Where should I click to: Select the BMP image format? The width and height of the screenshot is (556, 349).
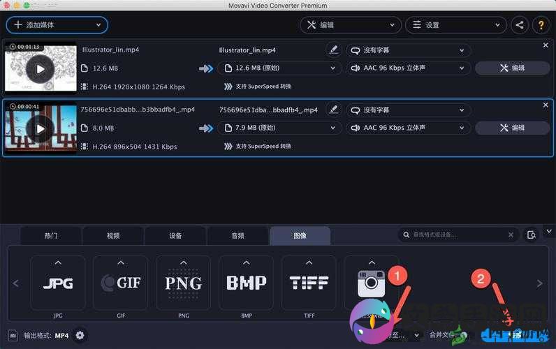(246, 283)
